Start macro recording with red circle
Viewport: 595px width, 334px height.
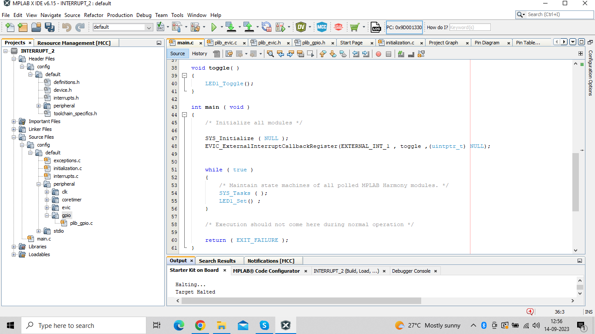[x=378, y=54]
